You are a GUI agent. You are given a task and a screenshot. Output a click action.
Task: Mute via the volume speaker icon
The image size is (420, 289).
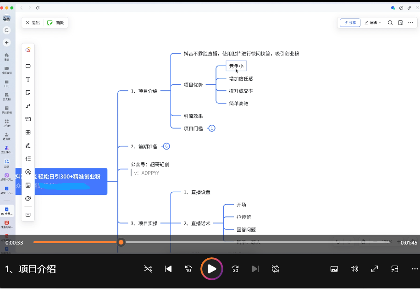click(x=354, y=269)
